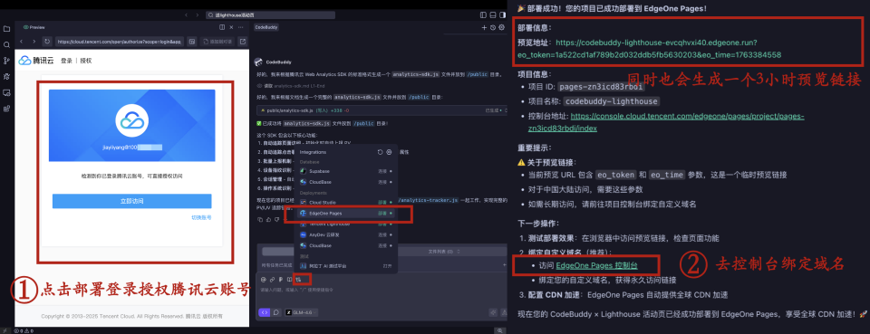
Task: Open the Debug bug icon in sidebar
Action: pyautogui.click(x=6, y=76)
